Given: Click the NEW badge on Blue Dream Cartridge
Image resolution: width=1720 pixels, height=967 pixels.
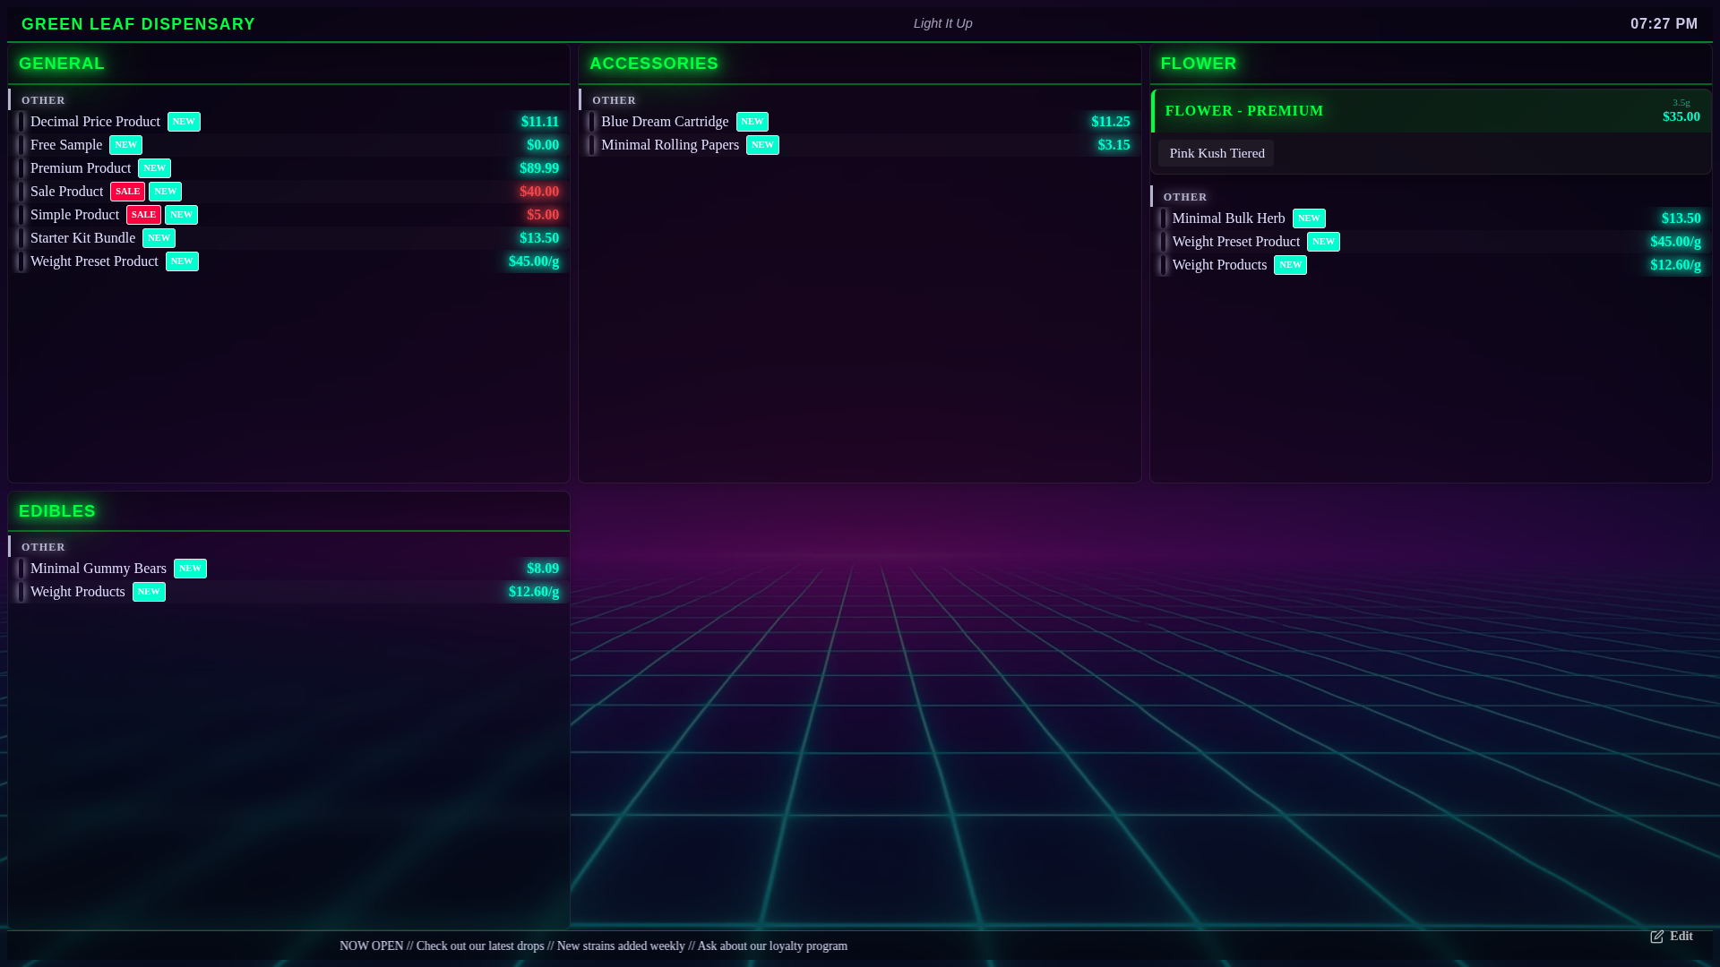Looking at the screenshot, I should pyautogui.click(x=752, y=122).
